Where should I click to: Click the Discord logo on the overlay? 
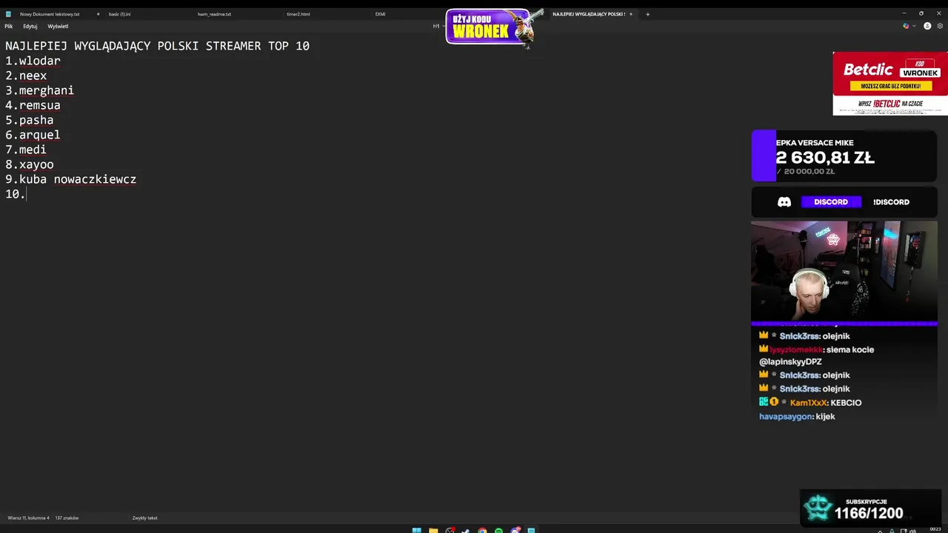[784, 201]
